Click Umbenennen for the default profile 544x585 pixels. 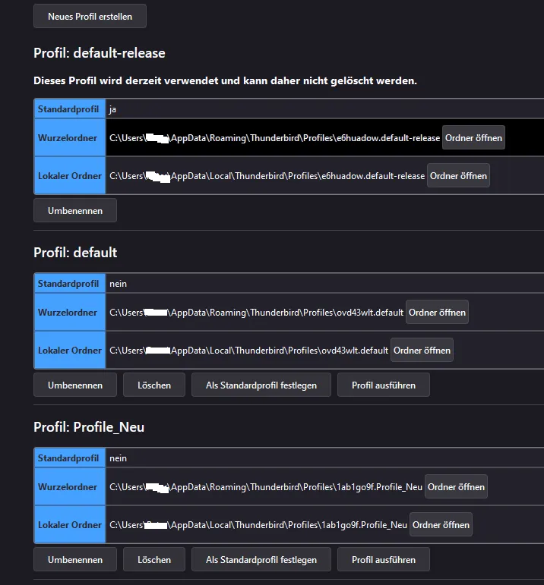coord(75,385)
